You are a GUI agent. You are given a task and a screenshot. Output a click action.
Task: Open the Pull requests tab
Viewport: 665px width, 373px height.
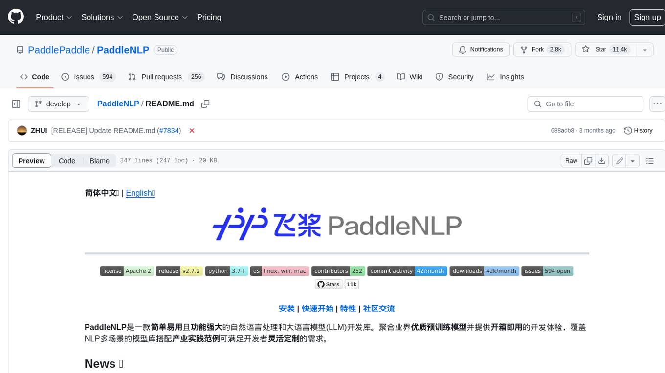[x=166, y=77]
